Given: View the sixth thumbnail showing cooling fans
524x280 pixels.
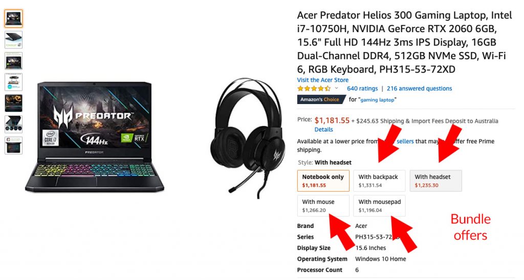Looking at the screenshot, I should (14, 124).
